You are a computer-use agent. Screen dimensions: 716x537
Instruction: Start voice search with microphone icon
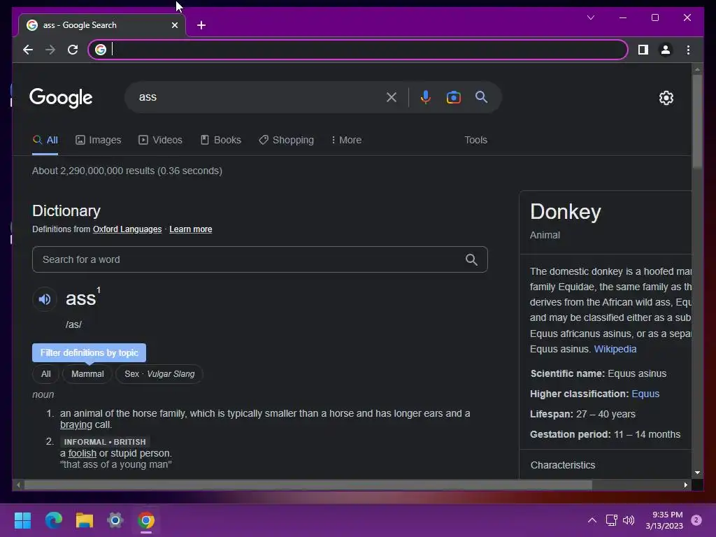pyautogui.click(x=426, y=96)
